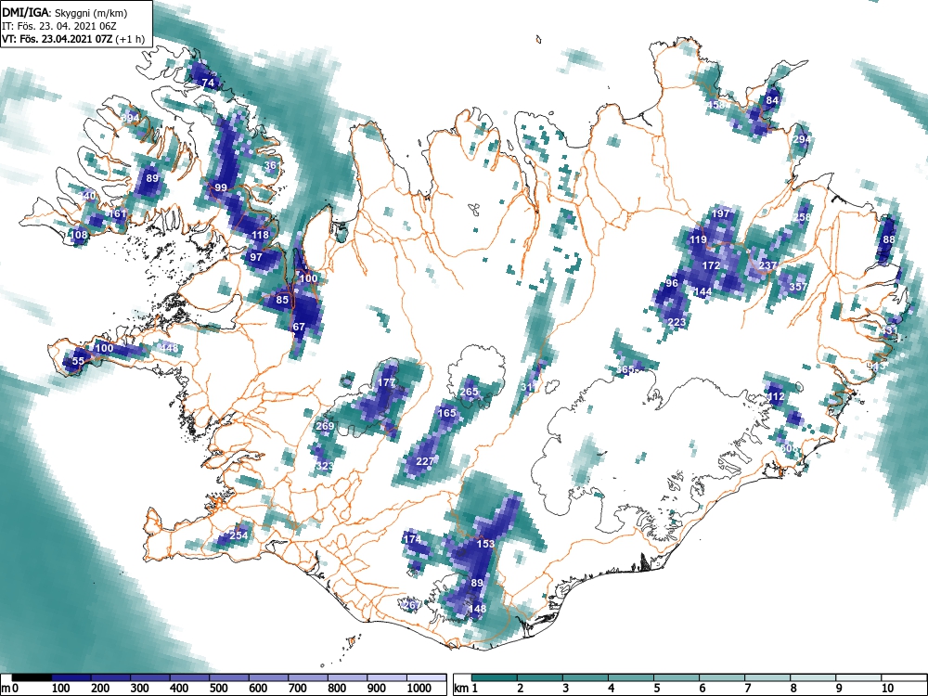Click the visibility value 153 on the map
This screenshot has width=928, height=696.
pos(485,543)
